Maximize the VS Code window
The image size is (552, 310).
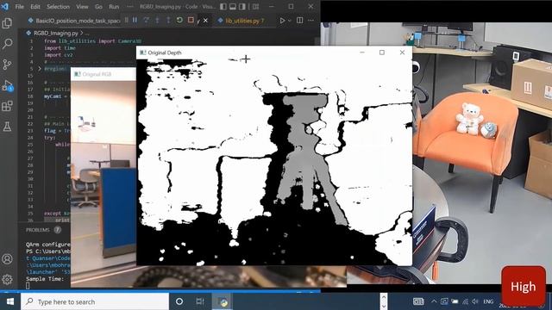click(291, 6)
